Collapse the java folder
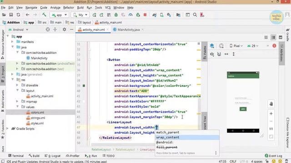 (x=13, y=47)
